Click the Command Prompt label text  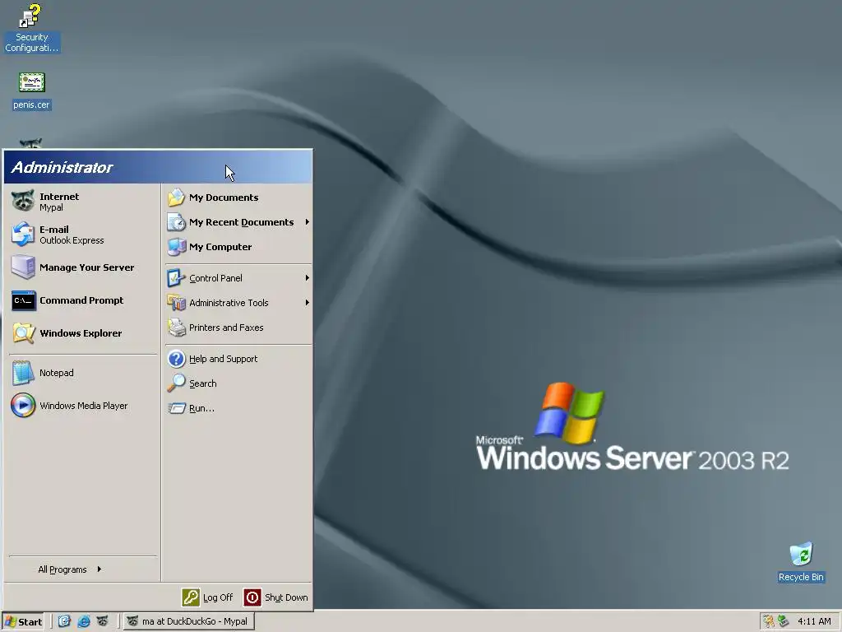[81, 300]
